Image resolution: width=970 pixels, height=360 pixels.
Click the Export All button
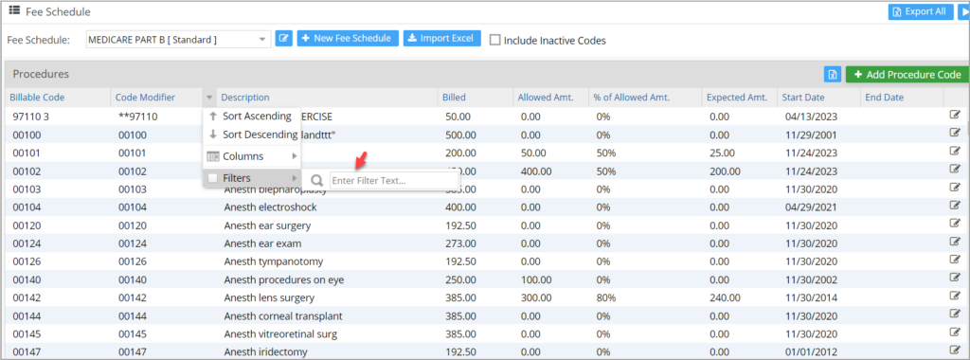(921, 11)
